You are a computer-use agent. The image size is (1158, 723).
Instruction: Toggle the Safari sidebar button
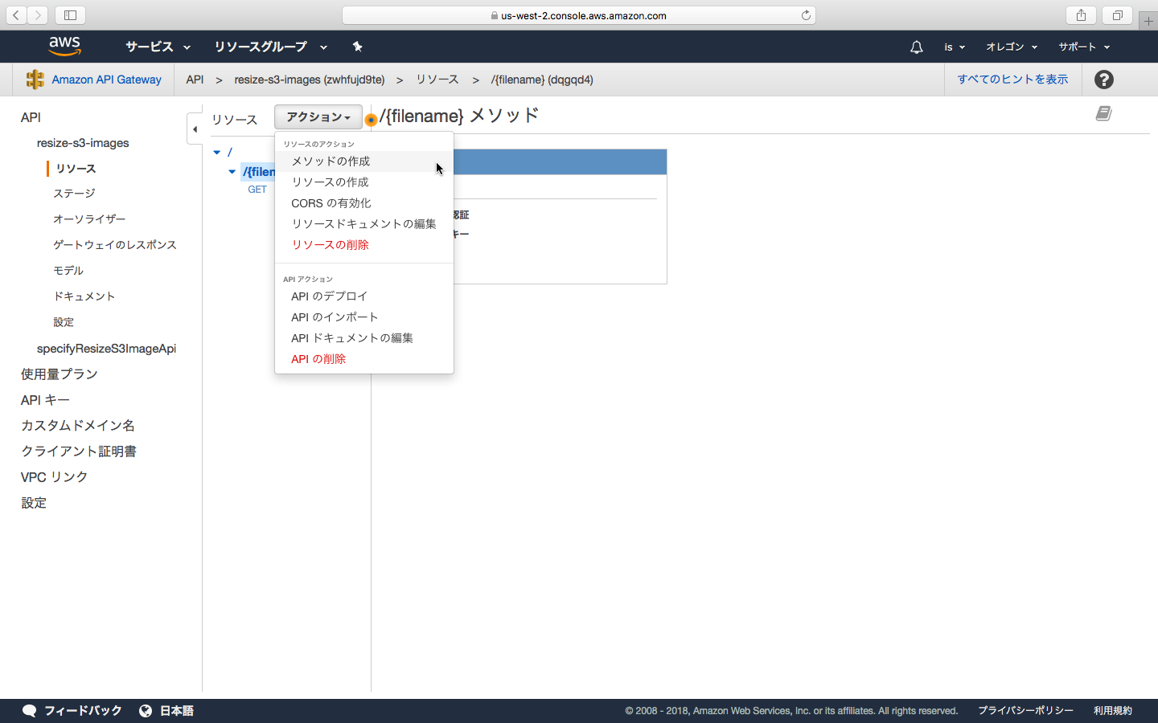click(x=70, y=15)
